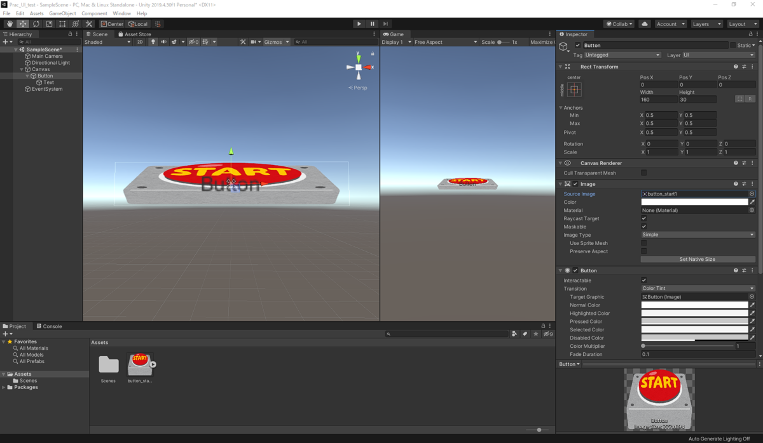Toggle the 2D view mode

[140, 42]
